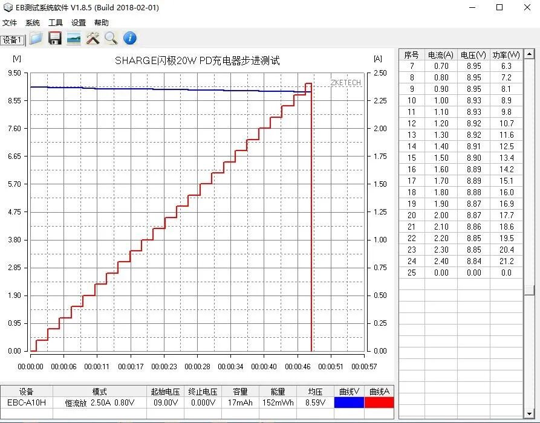Click current 2.20 in row 22
The width and height of the screenshot is (540, 423).
pyautogui.click(x=441, y=238)
